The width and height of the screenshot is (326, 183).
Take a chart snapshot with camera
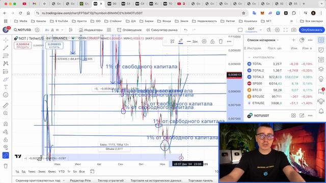click(x=293, y=30)
